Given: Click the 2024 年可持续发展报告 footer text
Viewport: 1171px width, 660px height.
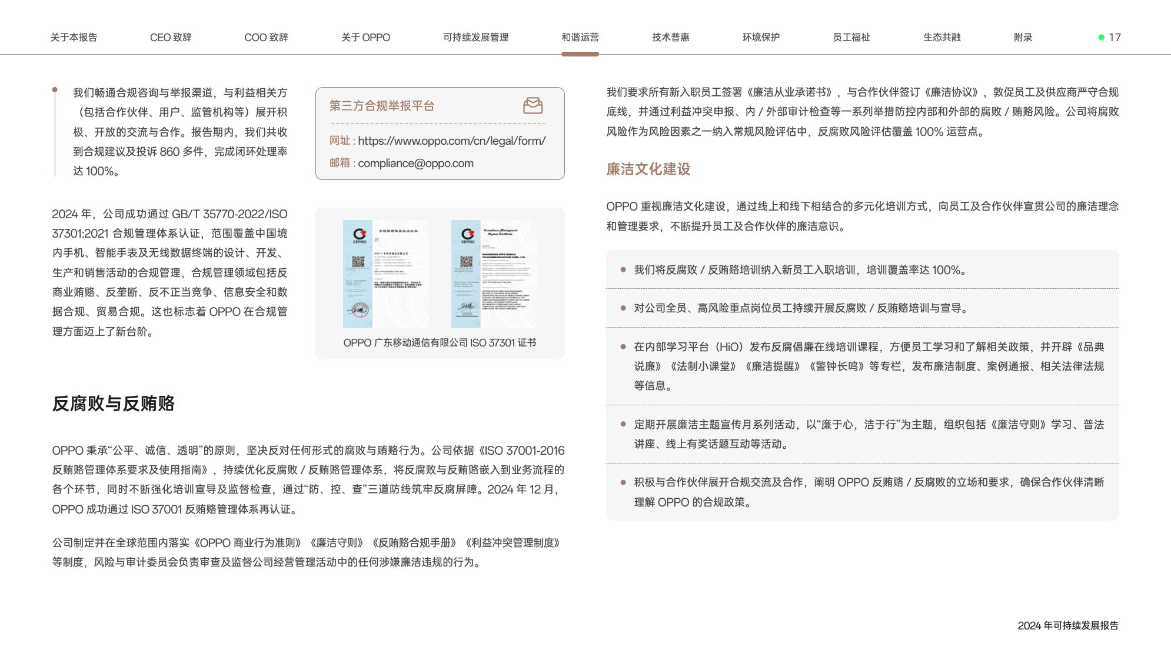Looking at the screenshot, I should point(1068,625).
